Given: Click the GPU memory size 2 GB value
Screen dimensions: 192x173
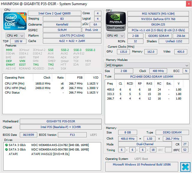Looking at the screenshot, I should [135, 36].
